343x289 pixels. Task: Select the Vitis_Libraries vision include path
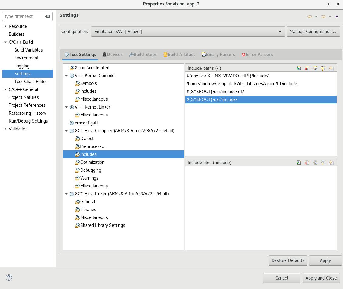[242, 84]
